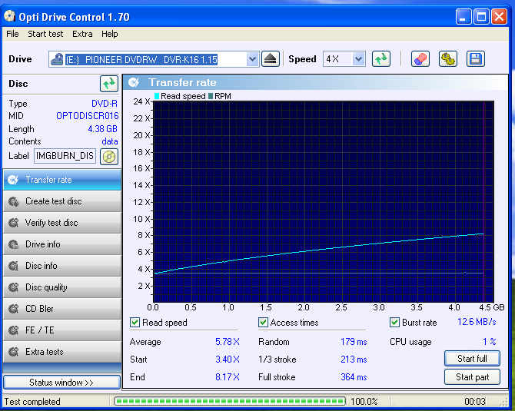Open the FE / TE test
This screenshot has width=515, height=411.
coord(62,330)
